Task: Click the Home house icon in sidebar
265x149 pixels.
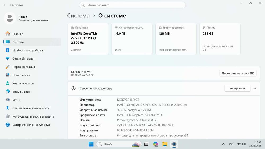Action: 8,34
